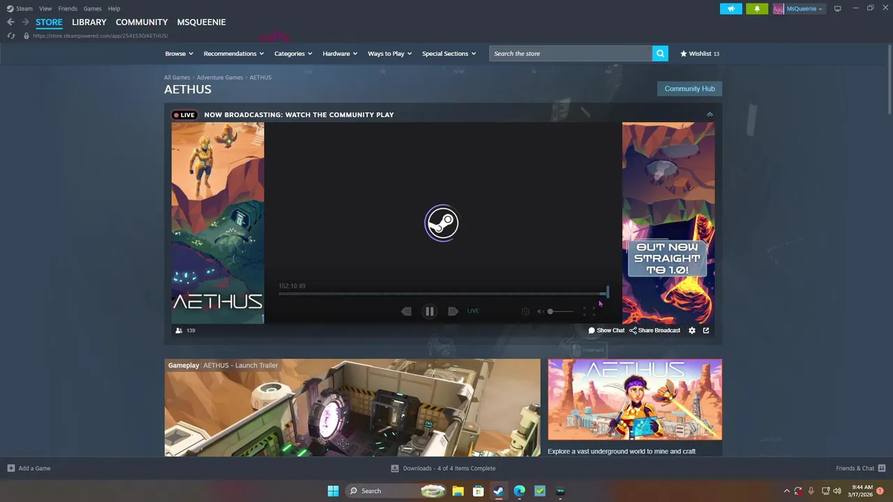Open broadcast settings gear beside Share Broadcast

(x=692, y=330)
